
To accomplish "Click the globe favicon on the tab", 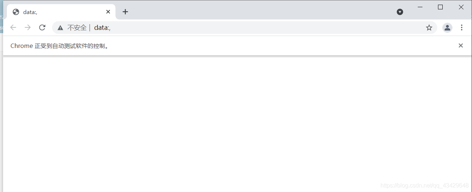I will click(x=16, y=12).
